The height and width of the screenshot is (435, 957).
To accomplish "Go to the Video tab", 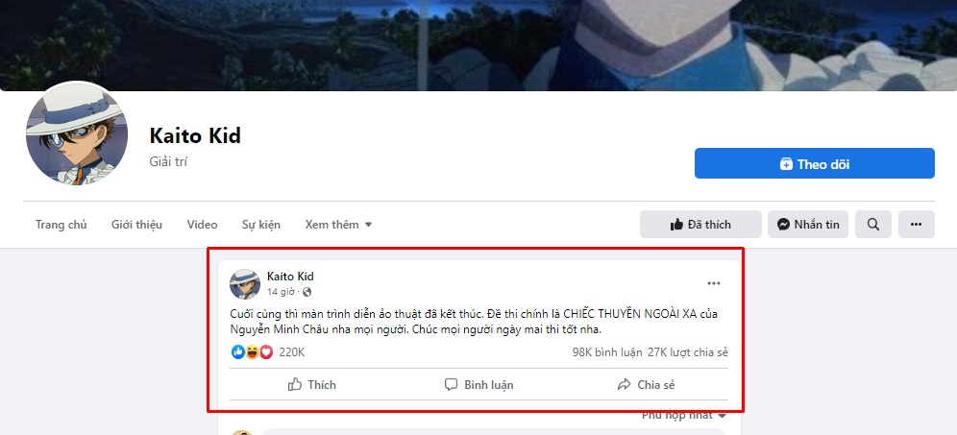I will [x=202, y=225].
